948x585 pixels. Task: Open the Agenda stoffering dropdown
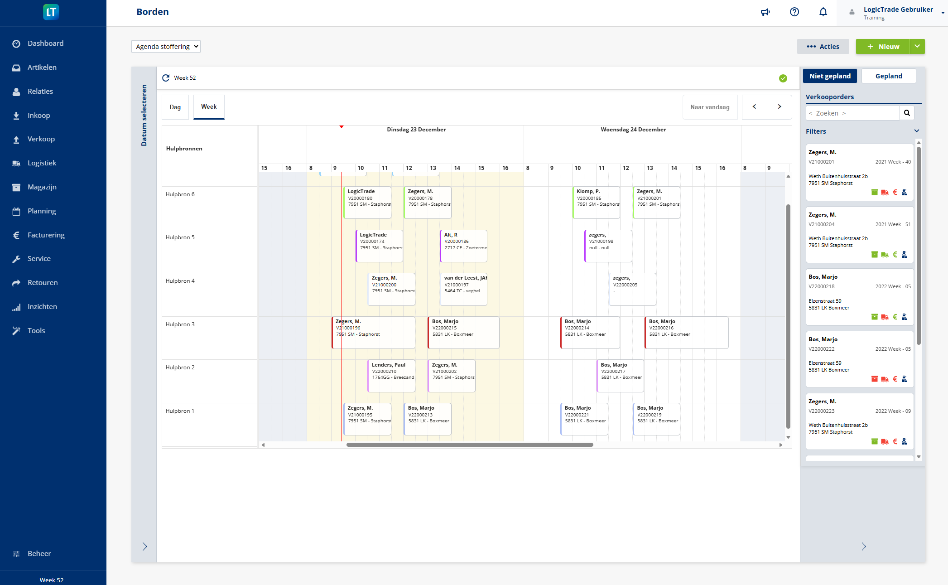(165, 46)
